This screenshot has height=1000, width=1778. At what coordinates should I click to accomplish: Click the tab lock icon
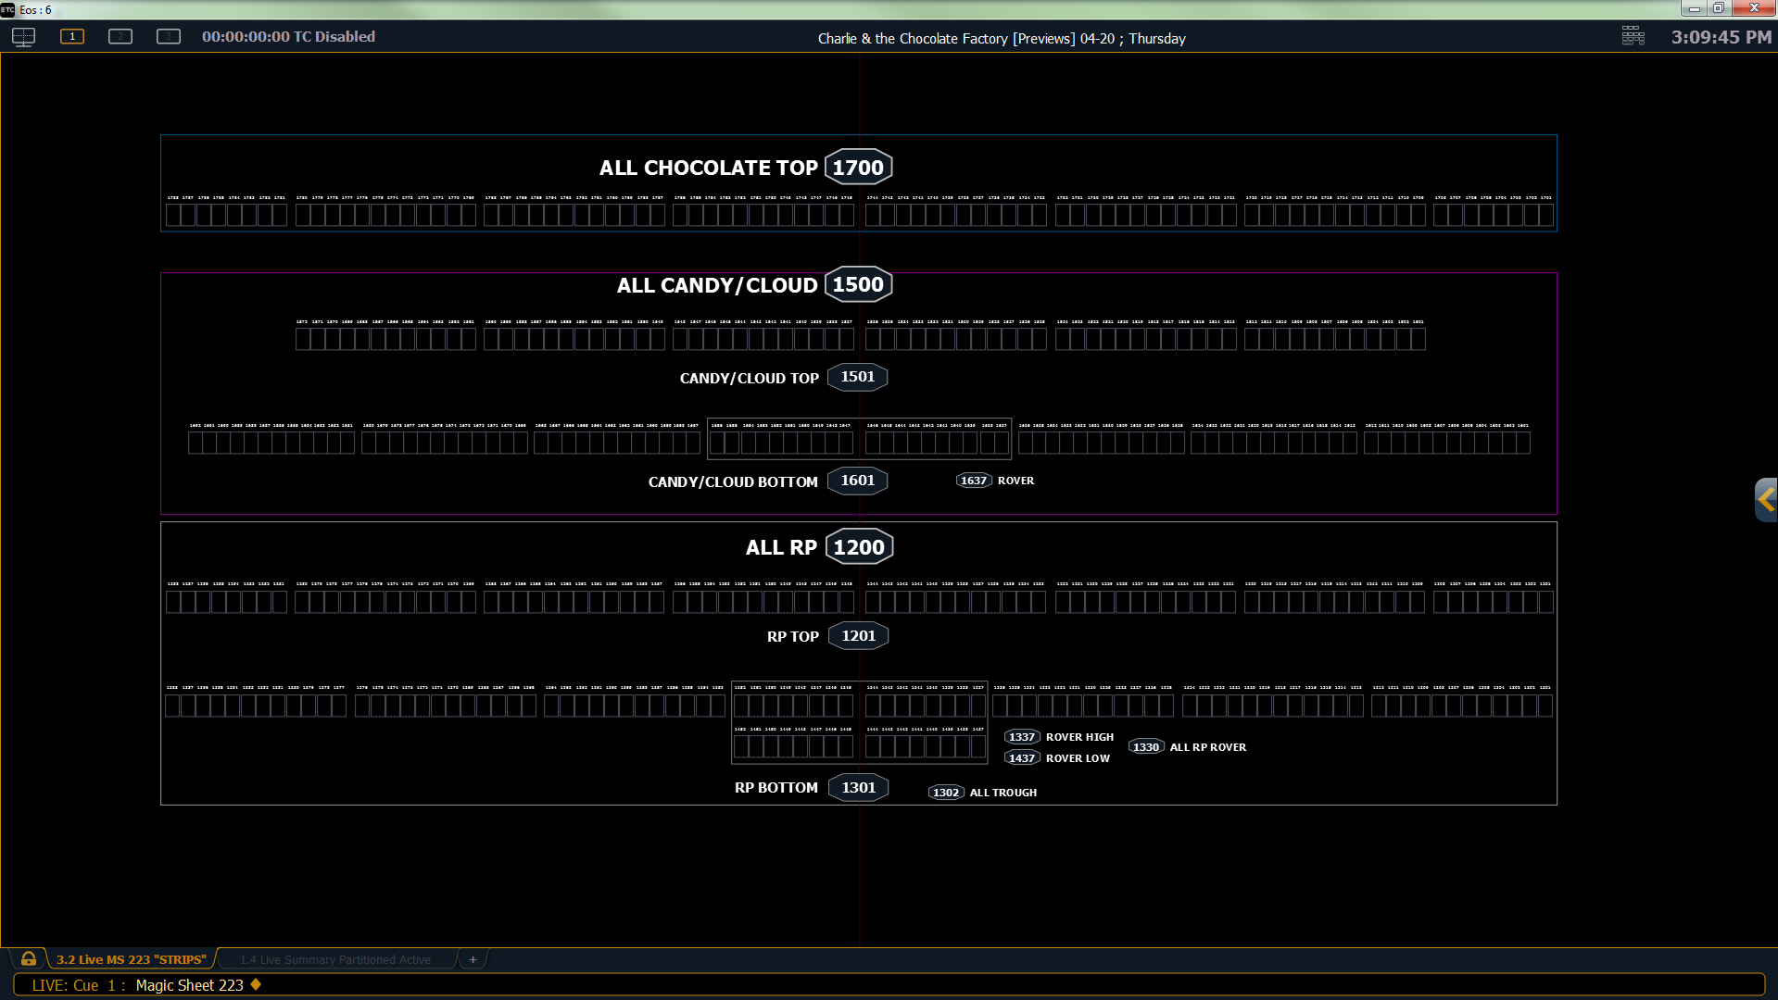(x=29, y=959)
